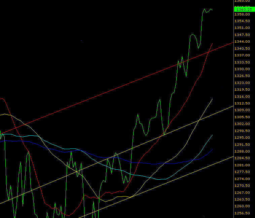
Task: Click the 1309.00 price axis label
Action: pos(242,110)
